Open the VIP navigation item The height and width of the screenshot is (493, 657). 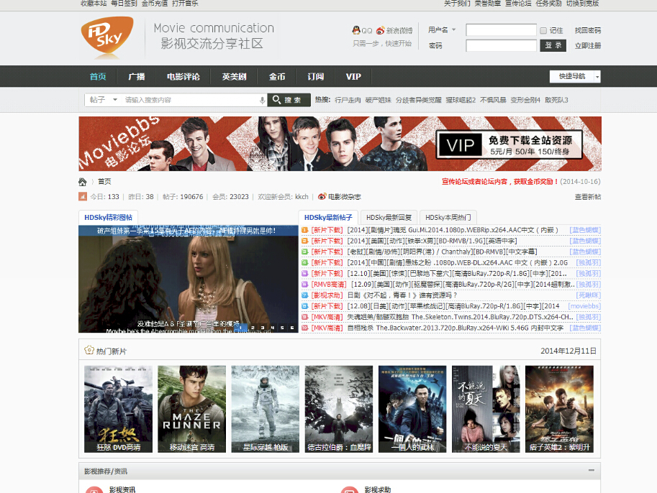(353, 77)
